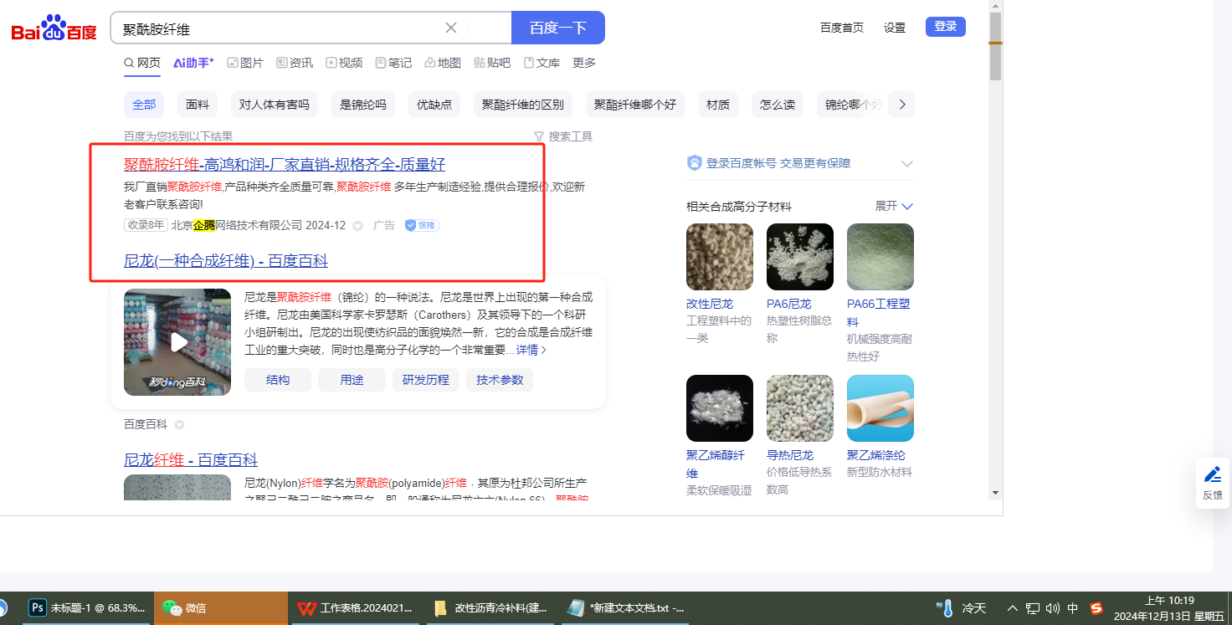Click the 结构 section button
Viewport: 1232px width, 625px height.
click(278, 380)
